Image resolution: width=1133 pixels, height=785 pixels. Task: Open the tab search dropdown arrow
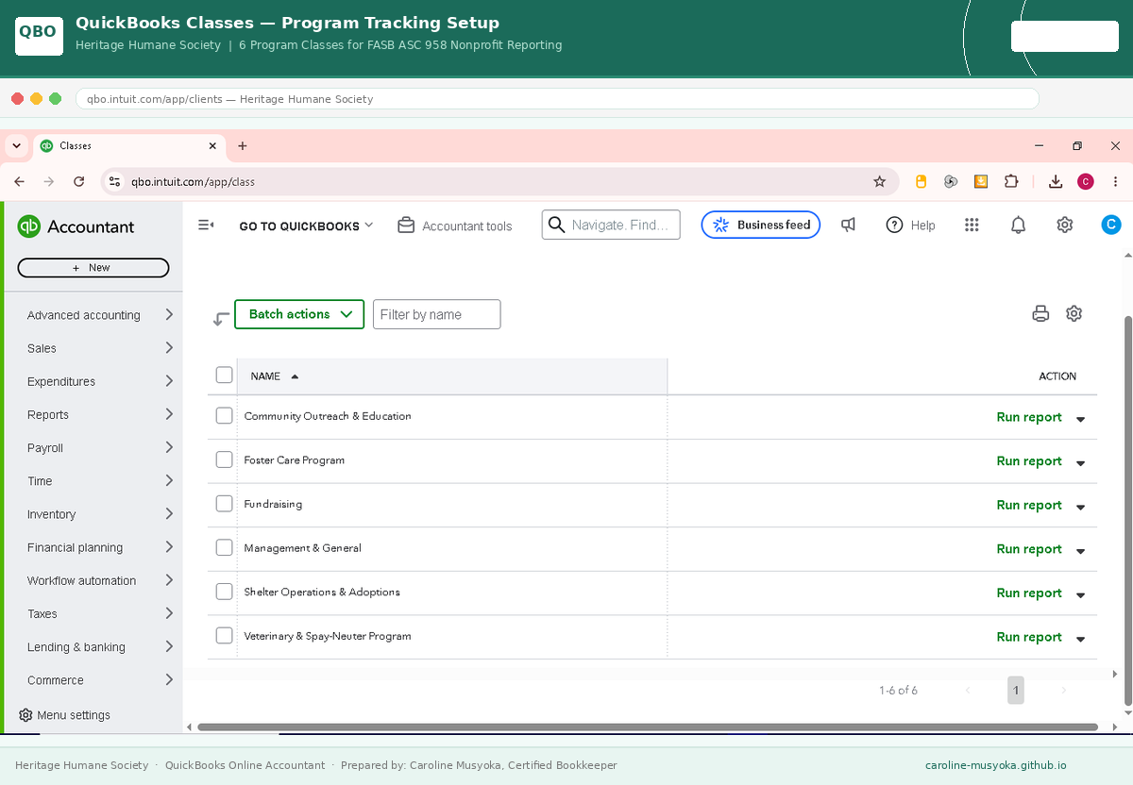tap(16, 145)
